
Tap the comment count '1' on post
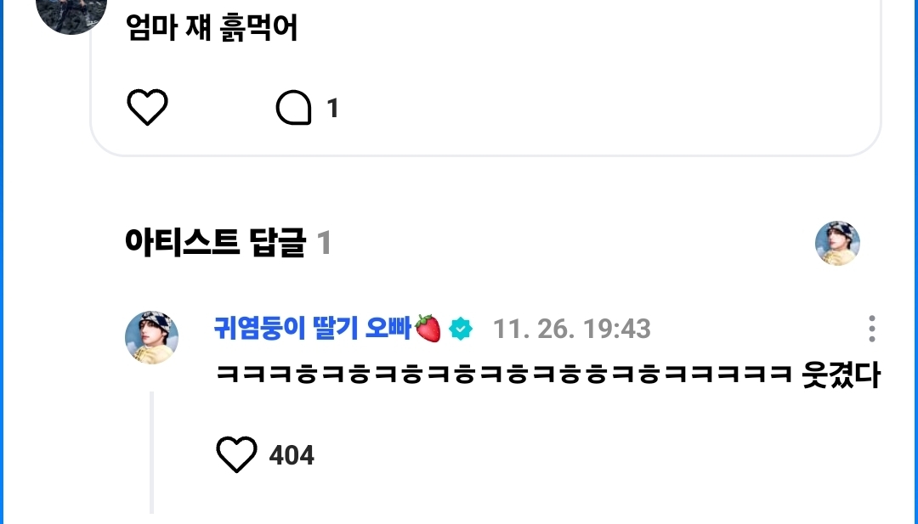[332, 108]
